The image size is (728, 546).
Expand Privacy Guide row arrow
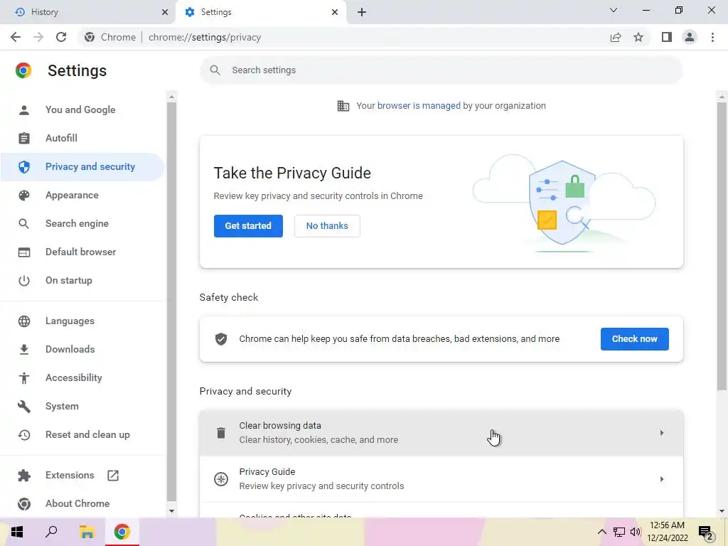(x=662, y=478)
